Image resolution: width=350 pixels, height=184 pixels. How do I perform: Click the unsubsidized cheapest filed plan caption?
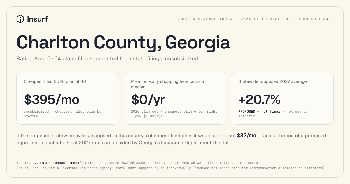point(62,114)
